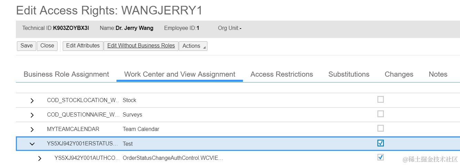Viewport: 460px width, 165px height.
Task: Enable the Surveys work center checkbox
Action: pyautogui.click(x=380, y=114)
